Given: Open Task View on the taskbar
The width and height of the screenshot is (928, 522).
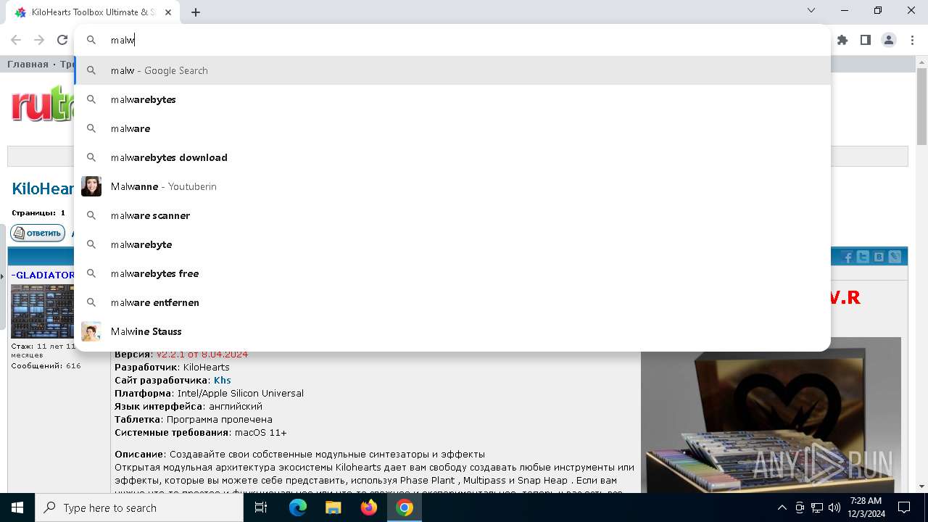Looking at the screenshot, I should pyautogui.click(x=261, y=507).
